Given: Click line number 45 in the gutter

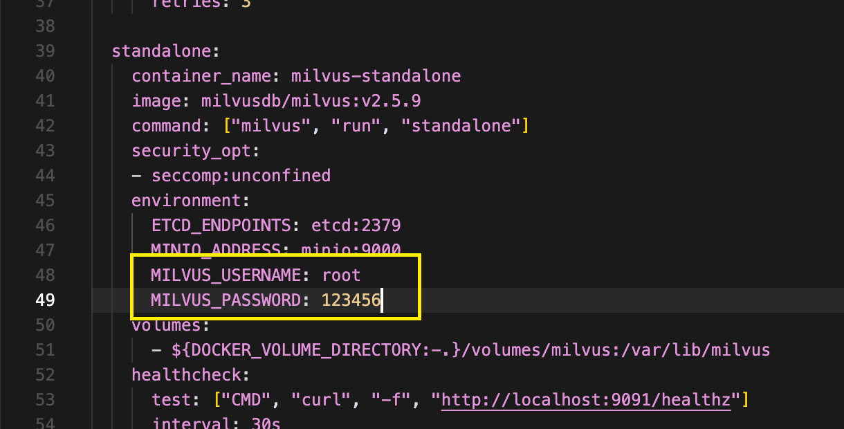Looking at the screenshot, I should [x=45, y=200].
